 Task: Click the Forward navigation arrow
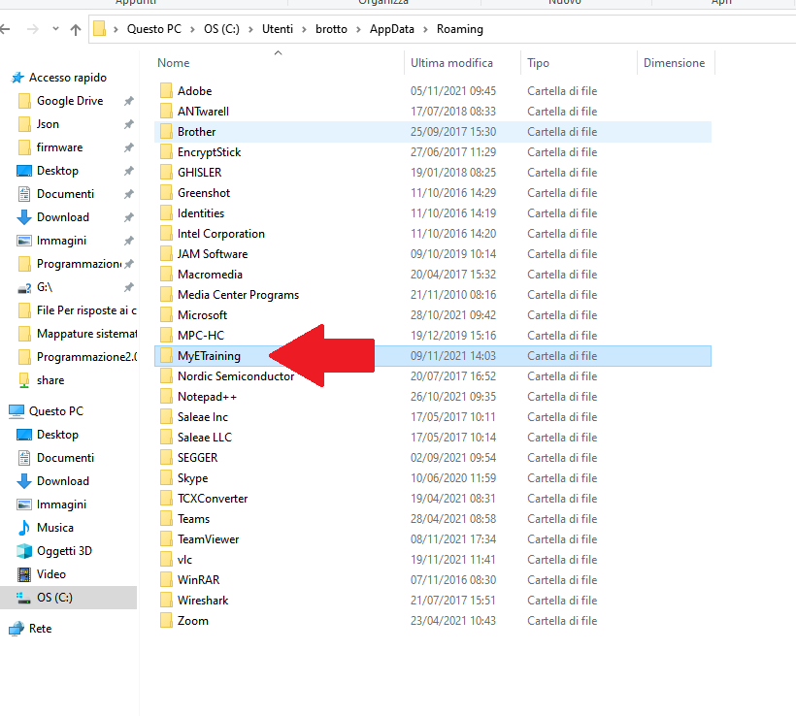[33, 29]
